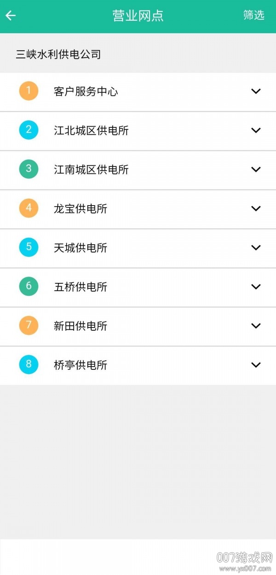
Task: Expand the 龙宝供电所 chevron
Action: point(256,208)
